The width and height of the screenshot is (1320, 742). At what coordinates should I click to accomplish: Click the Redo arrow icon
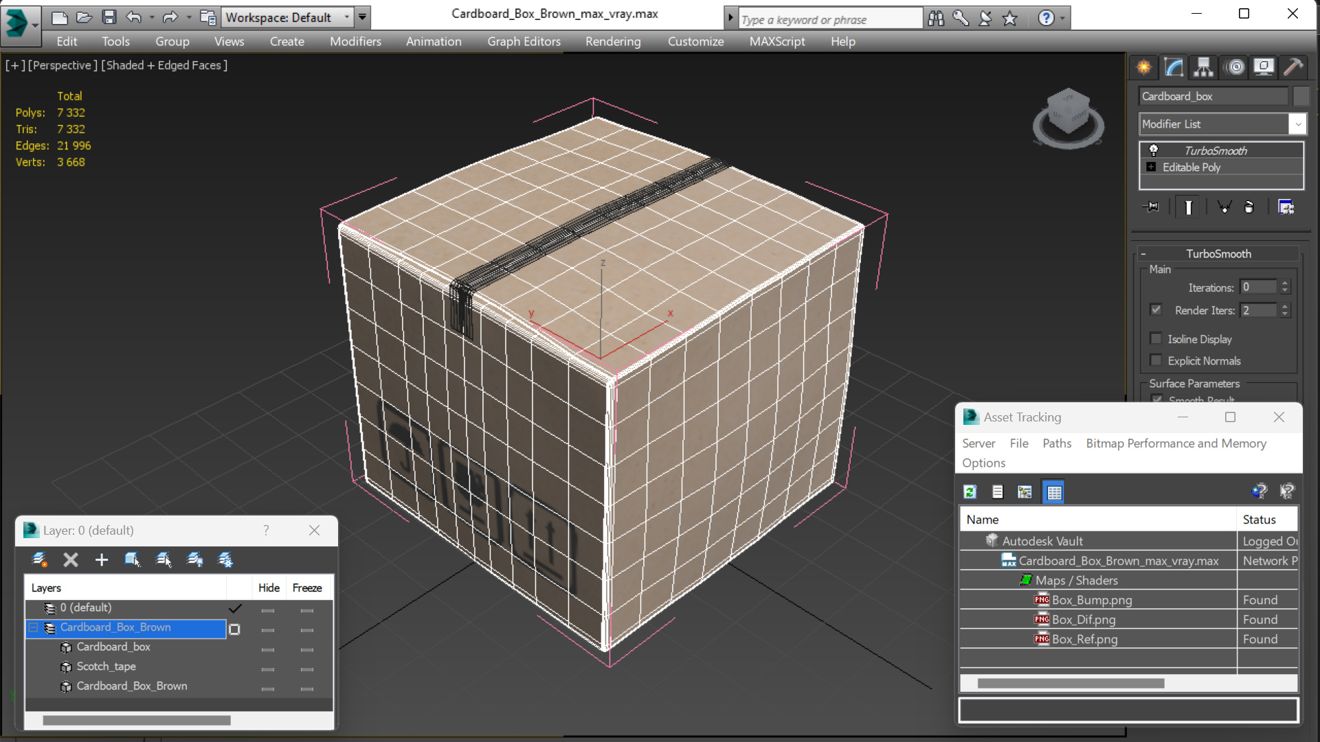point(170,18)
